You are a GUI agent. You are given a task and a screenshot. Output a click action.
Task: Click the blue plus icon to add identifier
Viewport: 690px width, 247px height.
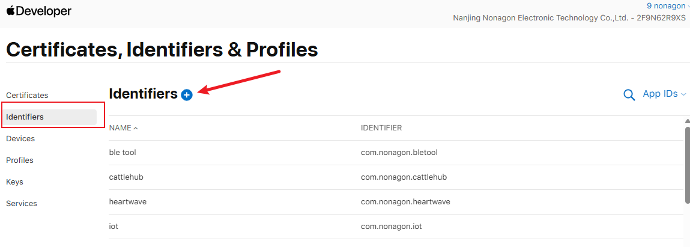coord(187,95)
